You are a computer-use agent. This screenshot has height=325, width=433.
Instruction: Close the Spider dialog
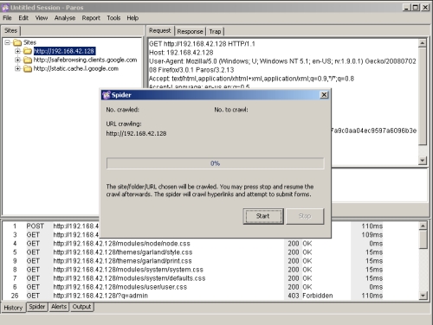pyautogui.click(x=324, y=95)
